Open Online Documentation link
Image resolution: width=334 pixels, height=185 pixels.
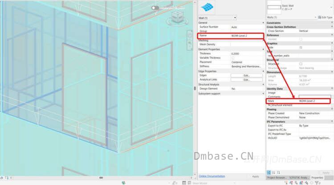[x=212, y=176]
